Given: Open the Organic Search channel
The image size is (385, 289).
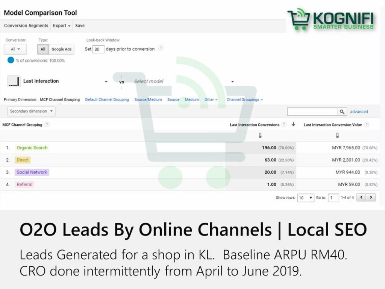Looking at the screenshot, I should [32, 148].
